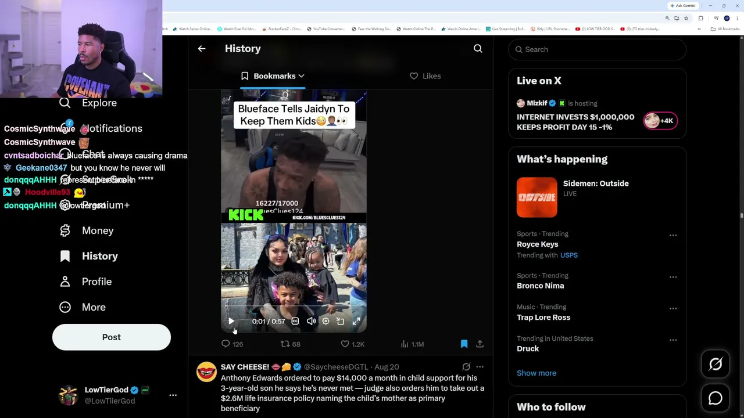Viewport: 744px width, 418px height.
Task: Open the Bronco Nima trend
Action: click(541, 286)
